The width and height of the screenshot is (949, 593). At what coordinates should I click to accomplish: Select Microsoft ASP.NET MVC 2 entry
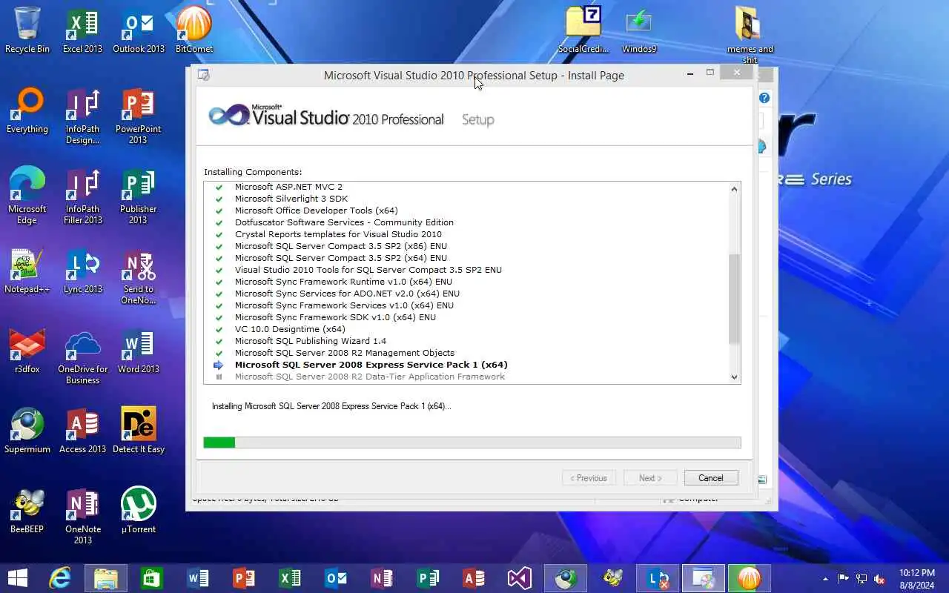[288, 187]
